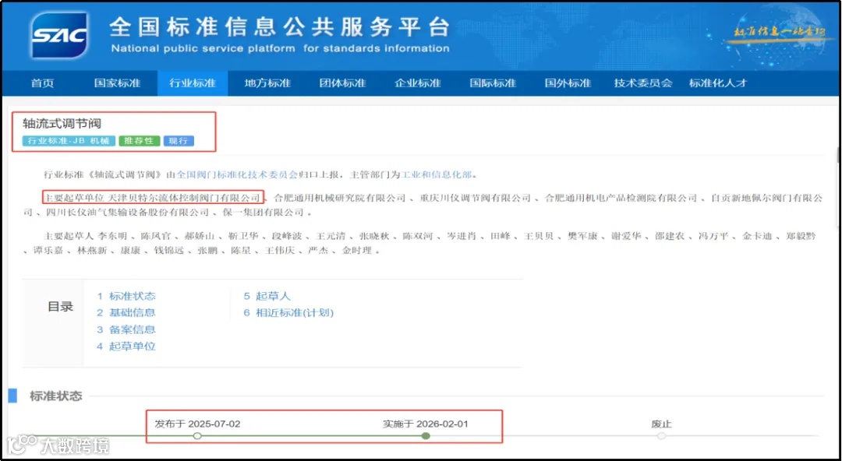Click the standard title 轴流式调节阀
This screenshot has width=842, height=461.
click(x=64, y=122)
